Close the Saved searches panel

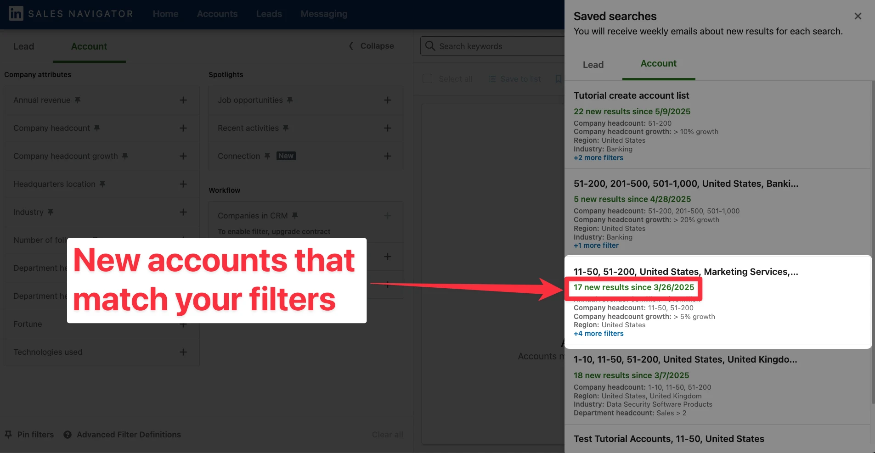[x=858, y=16]
